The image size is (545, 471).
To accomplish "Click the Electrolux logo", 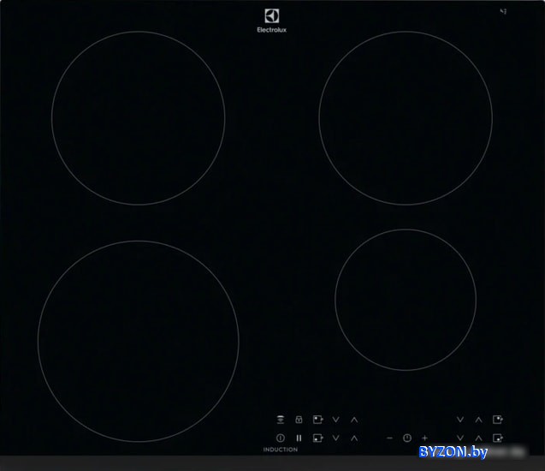I will [x=272, y=21].
